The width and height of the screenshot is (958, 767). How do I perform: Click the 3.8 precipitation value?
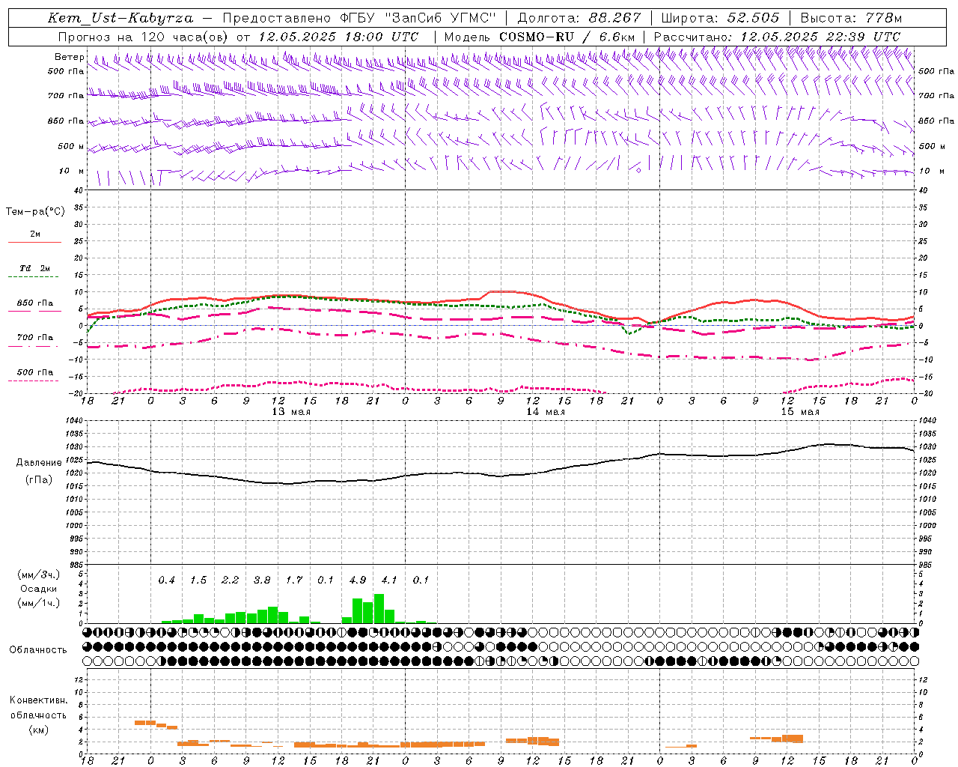[262, 580]
